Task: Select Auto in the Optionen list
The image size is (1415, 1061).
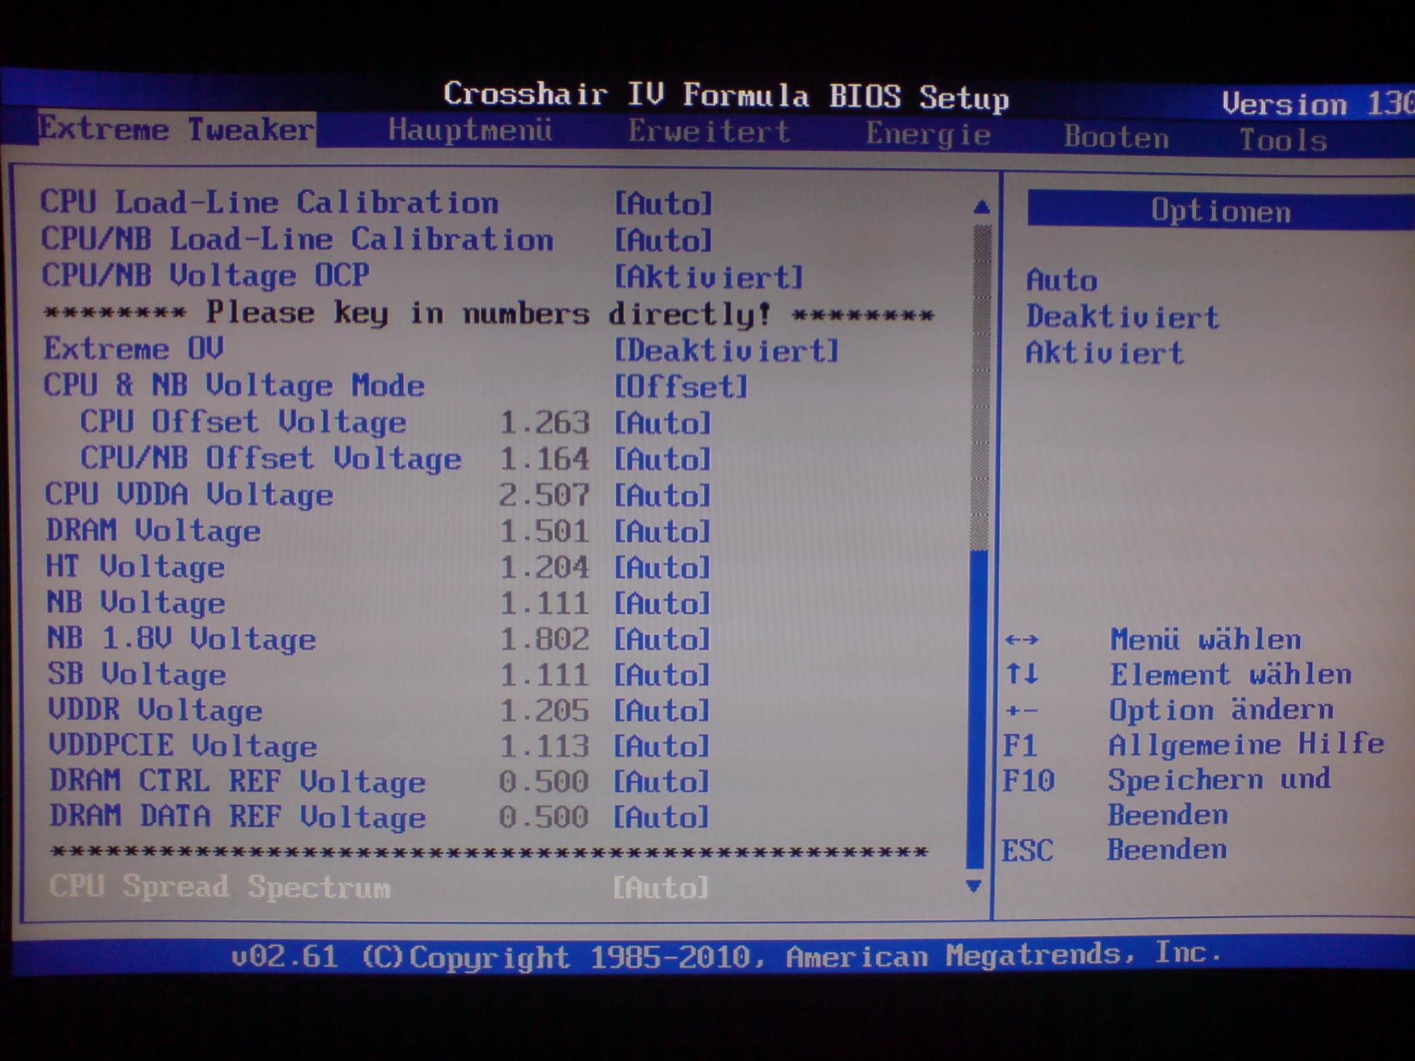Action: tap(1062, 281)
